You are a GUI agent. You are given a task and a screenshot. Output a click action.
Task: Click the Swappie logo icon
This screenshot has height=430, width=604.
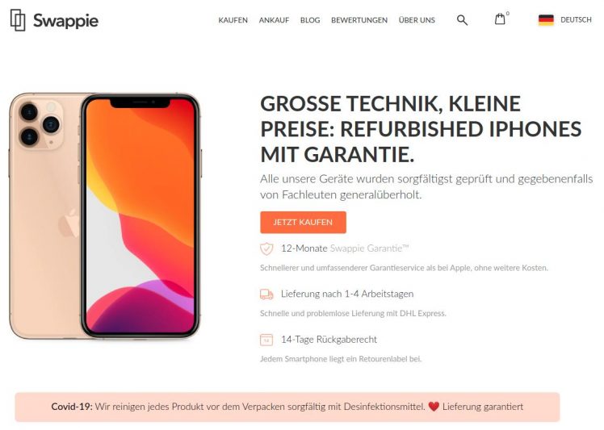18,20
